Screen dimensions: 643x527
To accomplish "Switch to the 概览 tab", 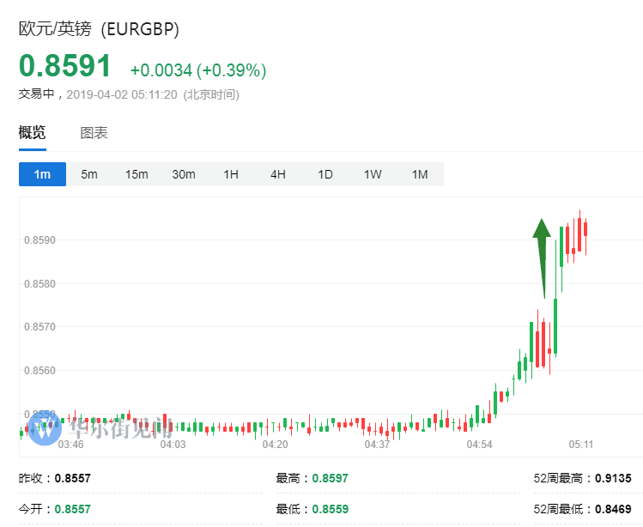I will pos(33,133).
